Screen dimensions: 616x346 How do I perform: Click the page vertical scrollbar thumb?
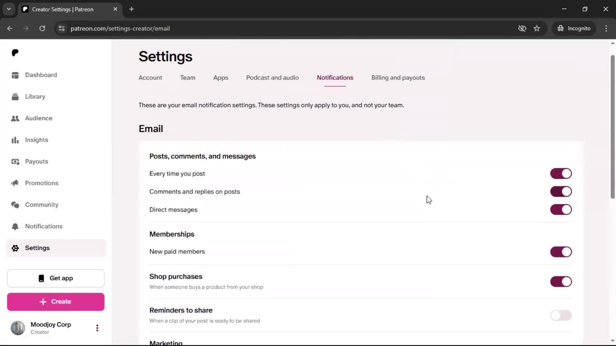[612, 127]
